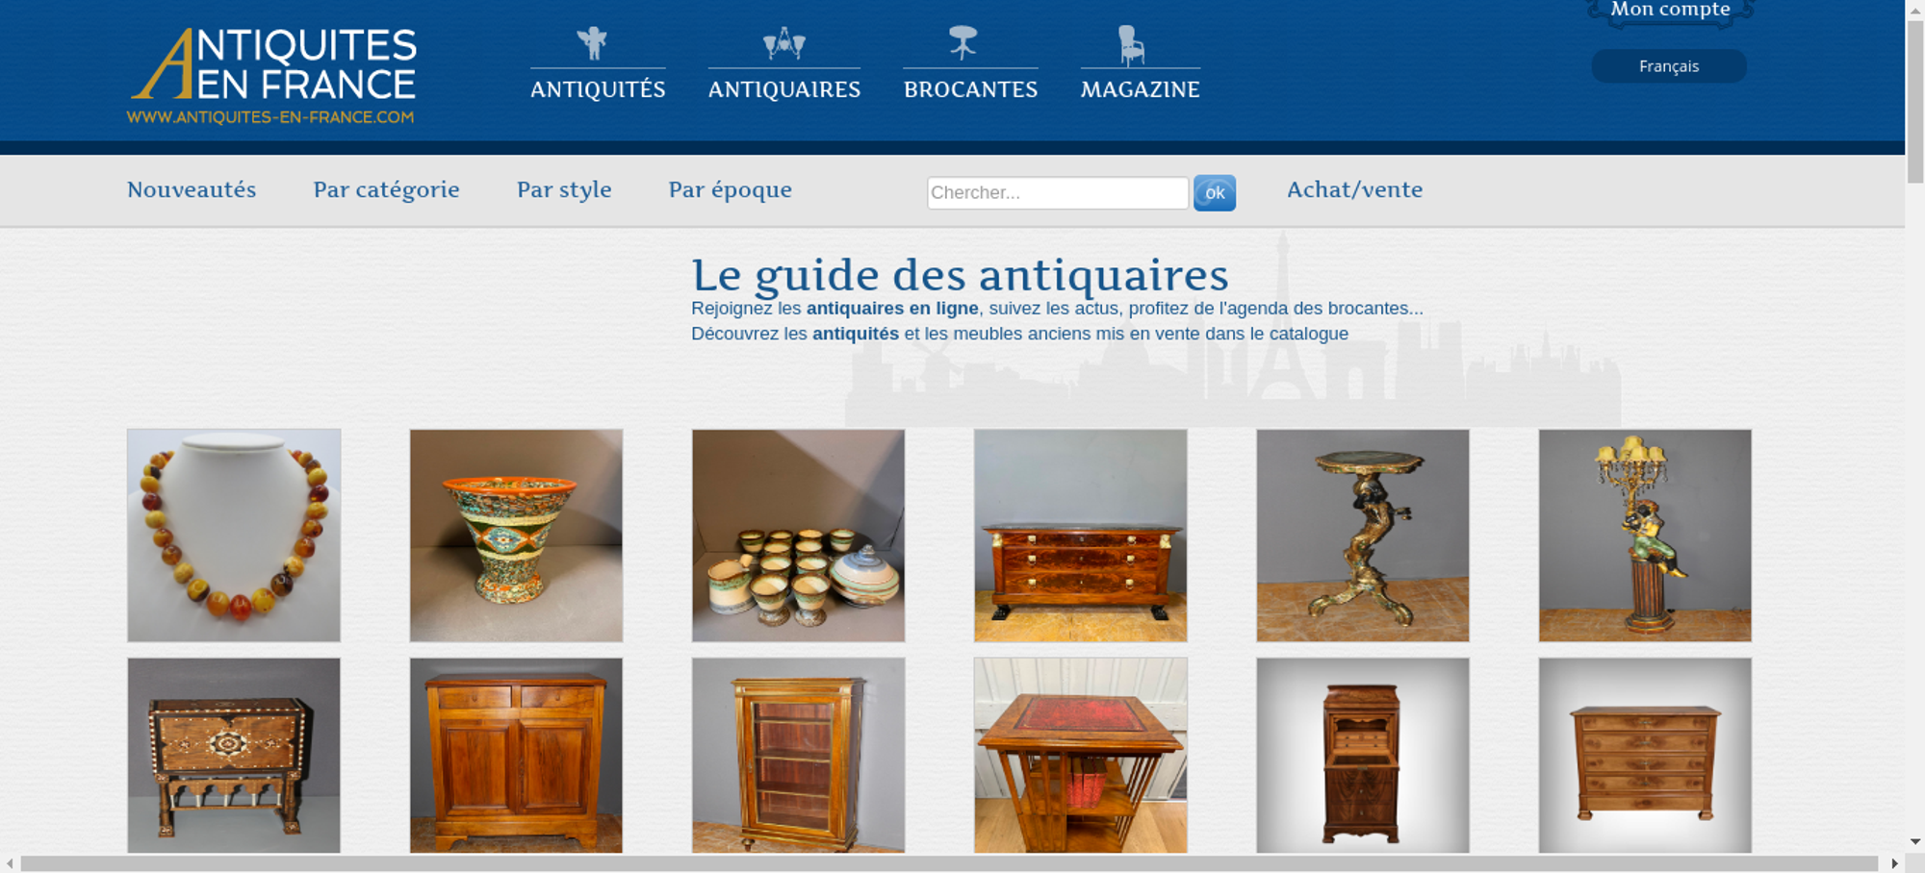Open Mon compte link
1925x873 pixels.
click(x=1671, y=11)
